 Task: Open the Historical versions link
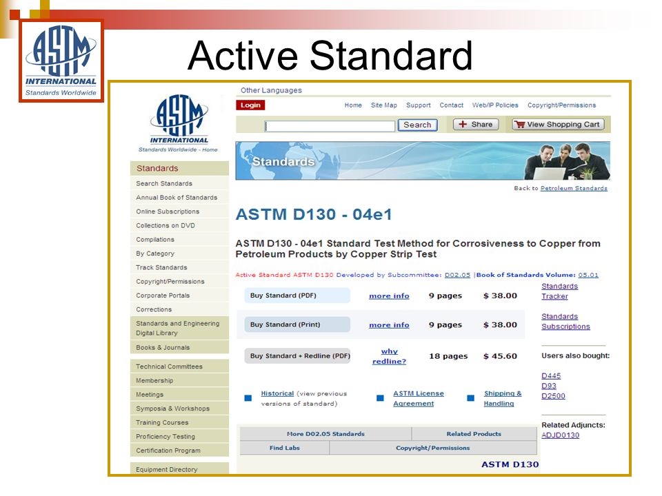(277, 393)
